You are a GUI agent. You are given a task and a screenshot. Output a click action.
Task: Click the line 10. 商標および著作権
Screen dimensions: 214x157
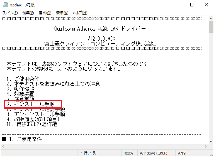pos(32,124)
